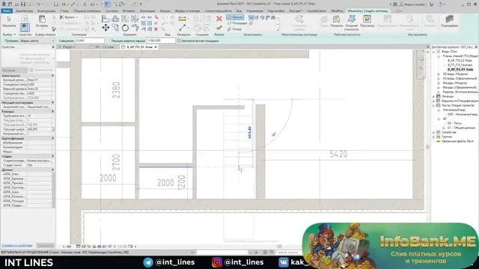Open the Properties palette button
Image resolution: width=479 pixels, height=269 pixels.
coord(25,28)
